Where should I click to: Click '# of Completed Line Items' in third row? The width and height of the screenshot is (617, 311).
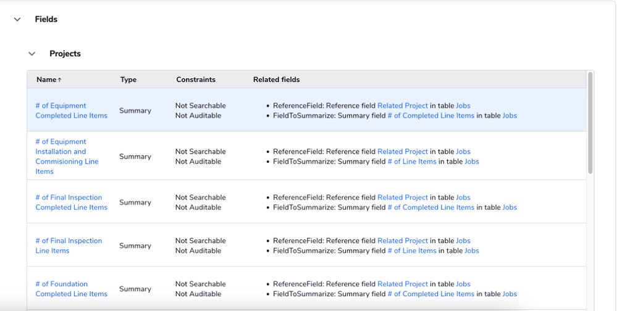(430, 207)
